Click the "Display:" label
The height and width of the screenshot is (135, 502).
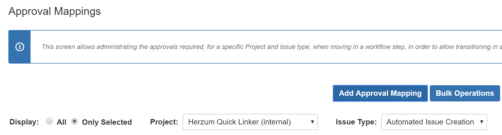[24, 122]
